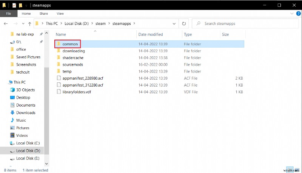
Task: Click the Back navigation arrow
Action: point(6,23)
